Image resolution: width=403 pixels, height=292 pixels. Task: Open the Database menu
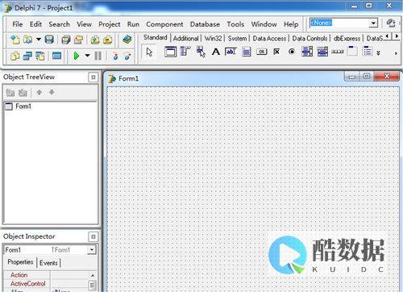pyautogui.click(x=205, y=24)
